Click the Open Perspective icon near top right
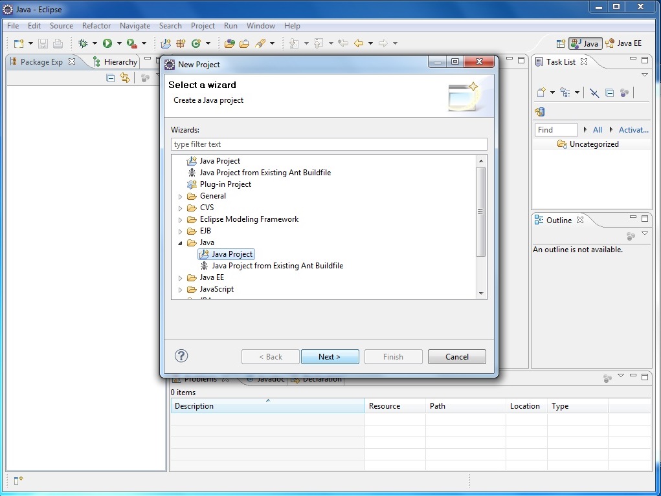The height and width of the screenshot is (496, 661). point(560,43)
